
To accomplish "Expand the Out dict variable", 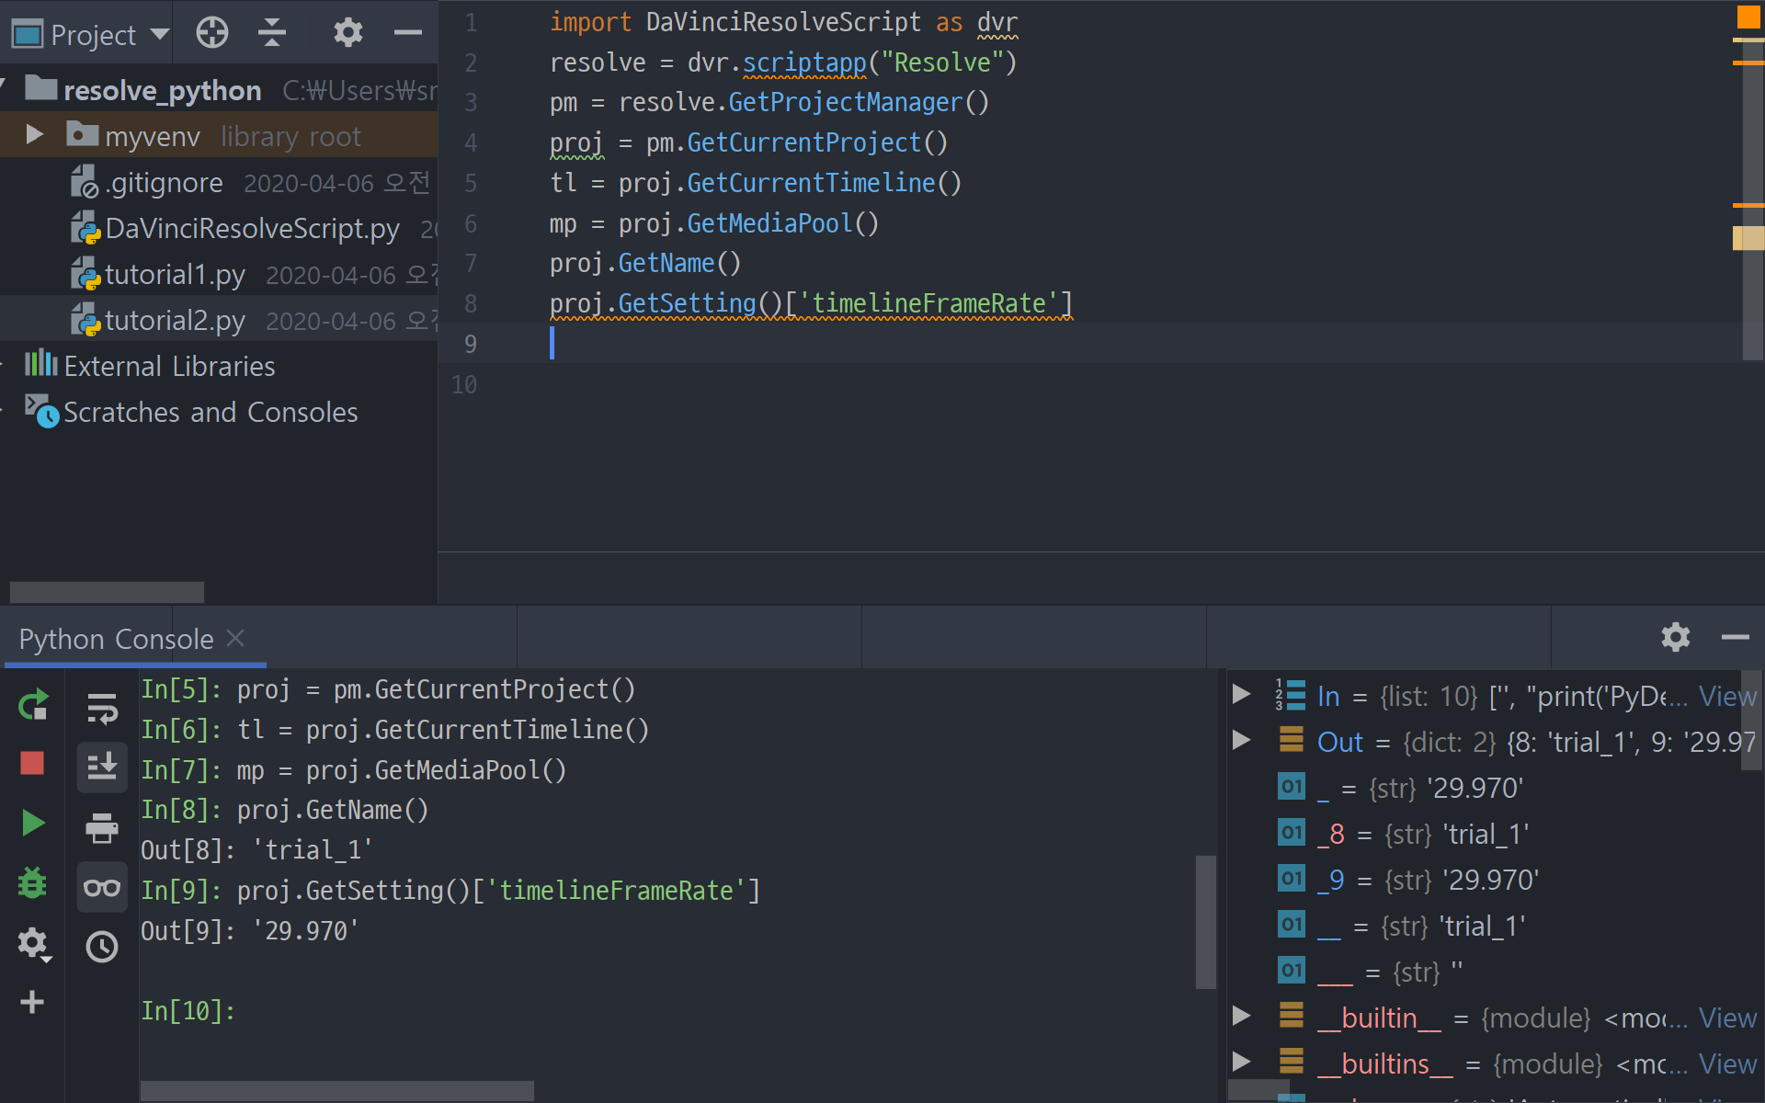I will point(1241,741).
